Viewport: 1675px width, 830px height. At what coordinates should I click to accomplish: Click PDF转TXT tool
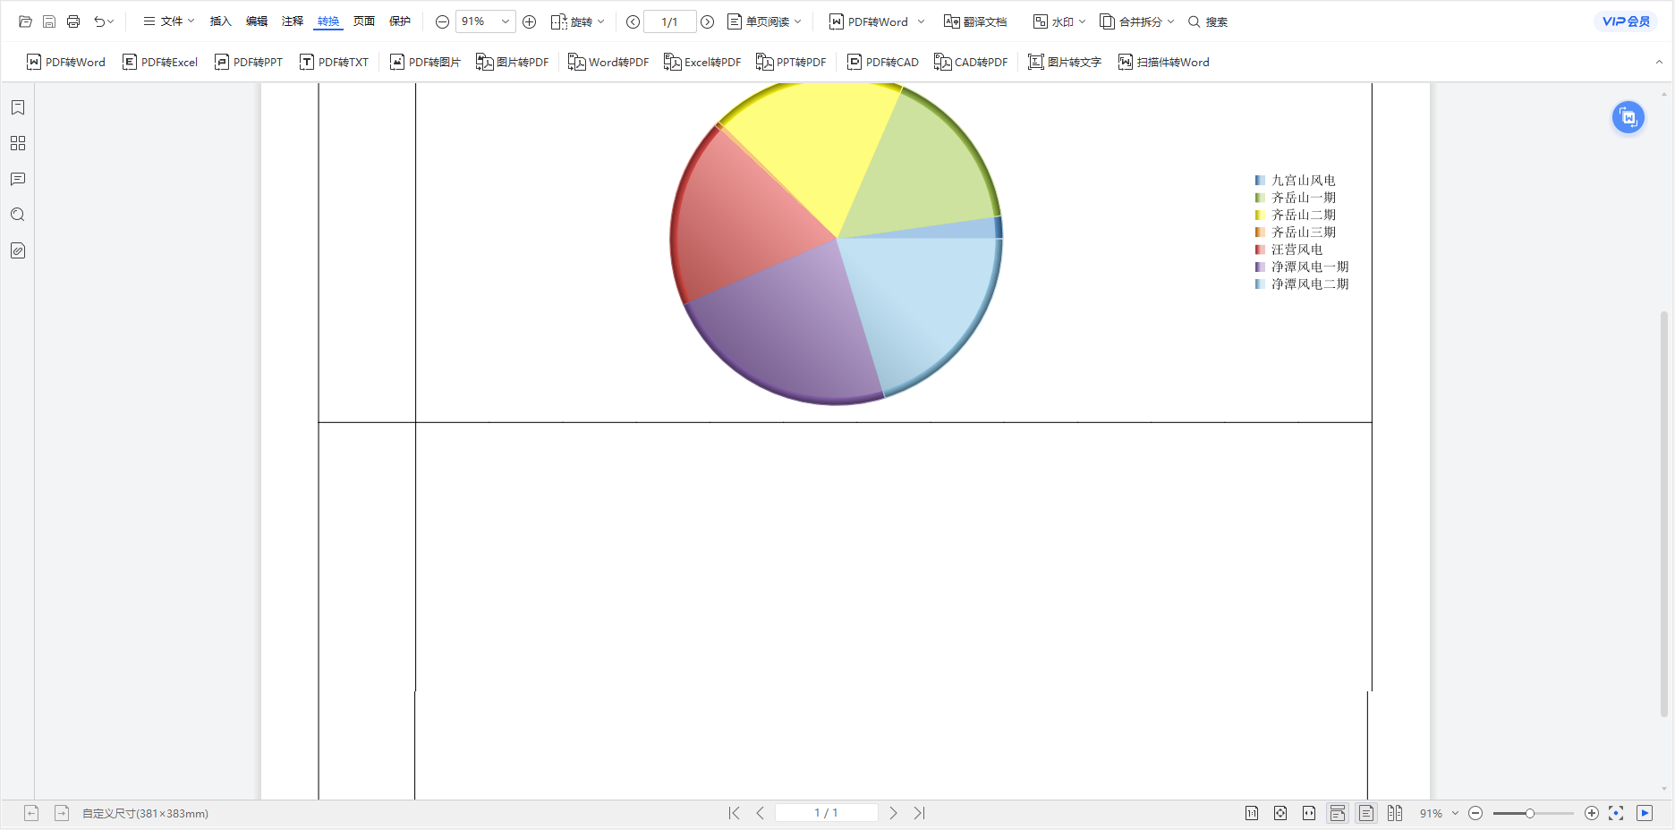click(334, 62)
